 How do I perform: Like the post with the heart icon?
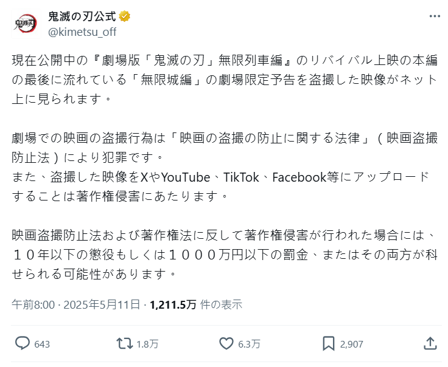point(226,343)
